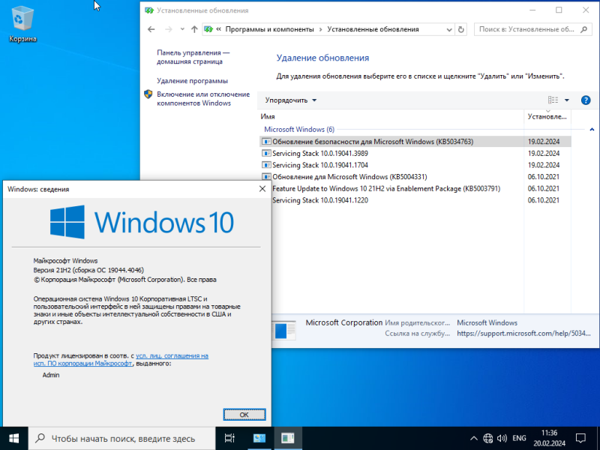
Task: Close the About Windows dialog
Action: [262, 189]
